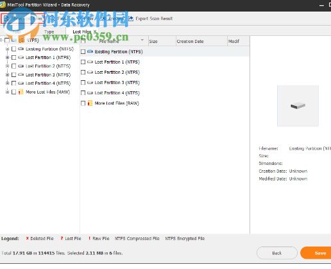Screen dimensions: 331x269
Task: Close the Lost Files tab
Action: pyautogui.click(x=95, y=31)
